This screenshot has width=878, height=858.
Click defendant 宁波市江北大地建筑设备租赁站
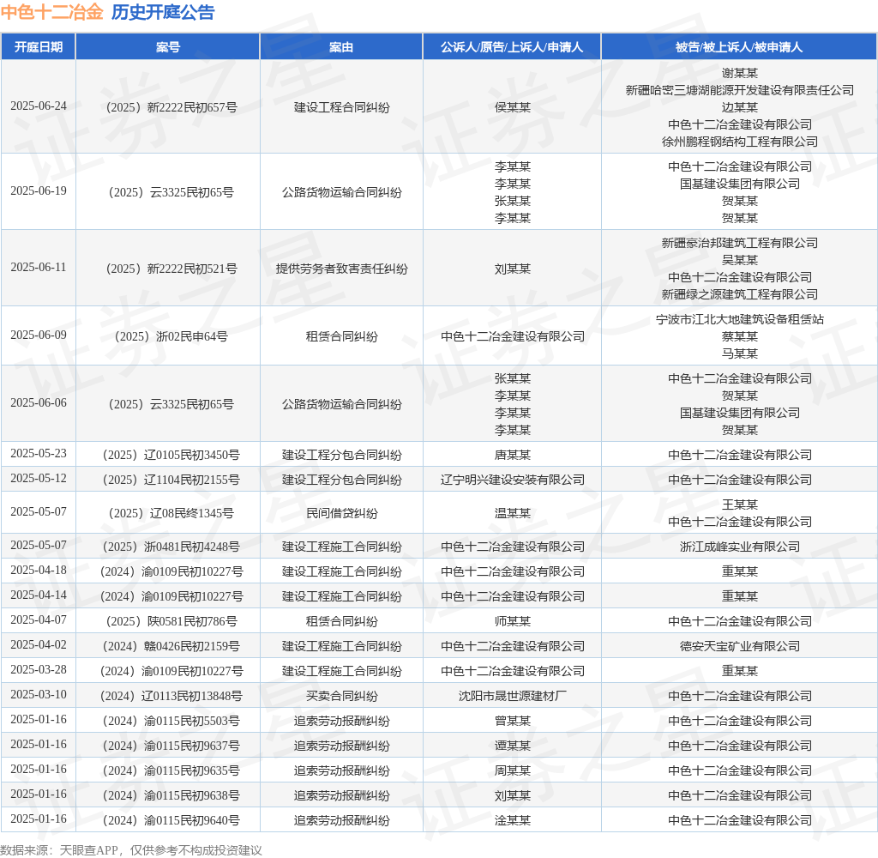tap(740, 319)
